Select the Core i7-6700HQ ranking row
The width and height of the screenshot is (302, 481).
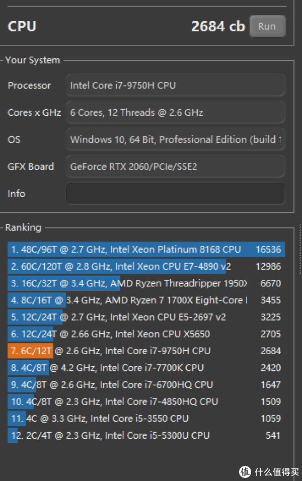click(x=146, y=385)
